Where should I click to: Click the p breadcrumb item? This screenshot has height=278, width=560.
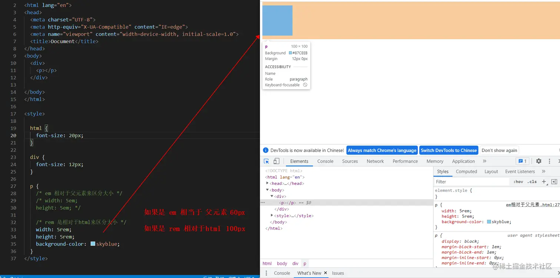(305, 264)
